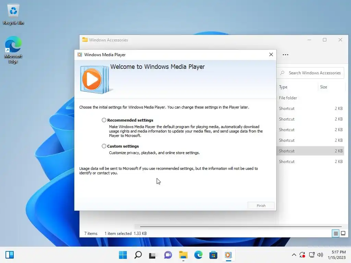The width and height of the screenshot is (351, 263).
Task: Open taskbar Search
Action: point(138,255)
